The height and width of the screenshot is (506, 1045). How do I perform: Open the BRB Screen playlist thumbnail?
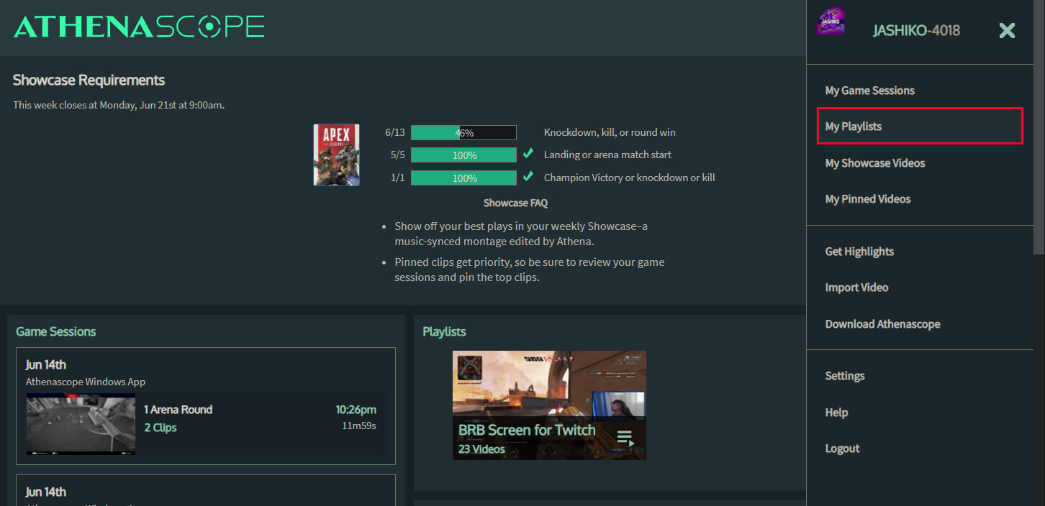click(x=549, y=405)
